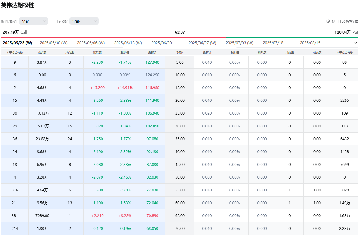This screenshot has width=359, height=235.
Task: Switch to the 2025/05/30 (W) expiry tab
Action: 54,43
